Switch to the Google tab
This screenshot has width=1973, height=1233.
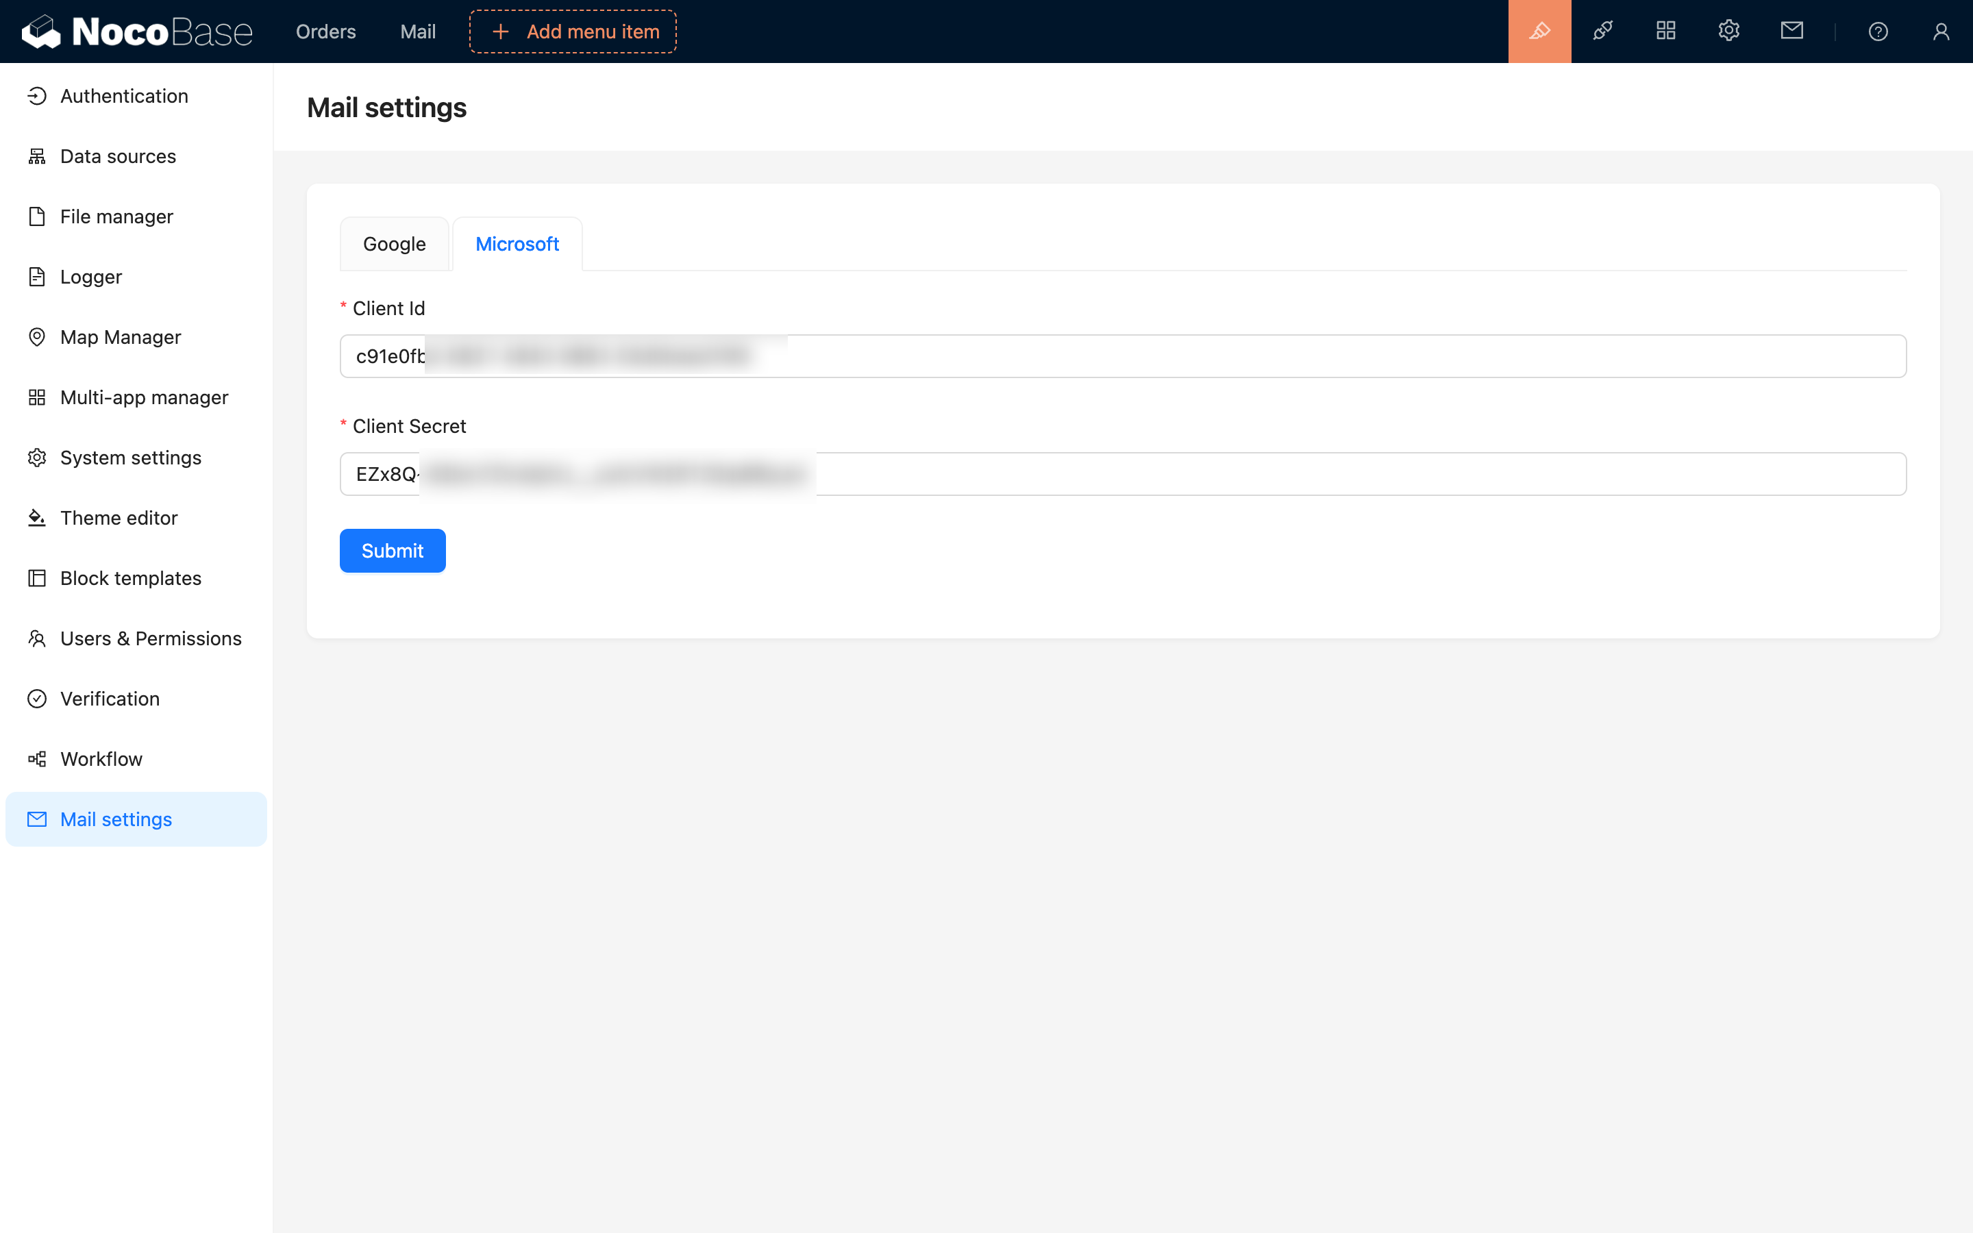394,244
